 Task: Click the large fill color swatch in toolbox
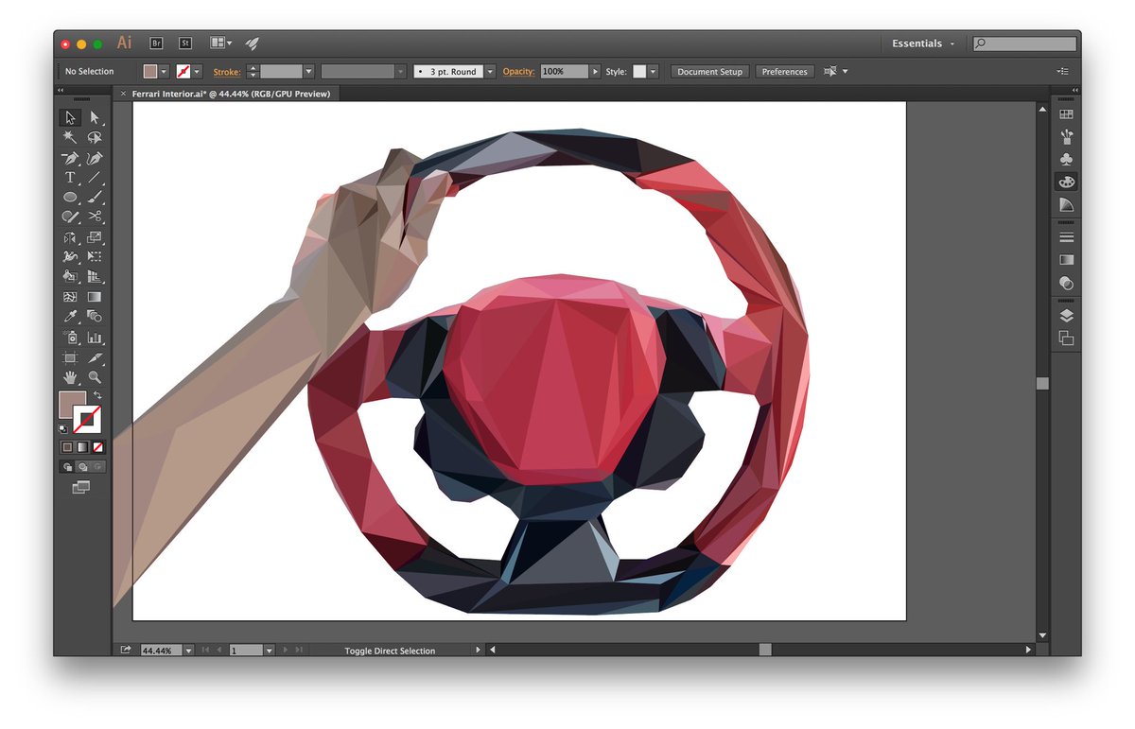click(72, 405)
